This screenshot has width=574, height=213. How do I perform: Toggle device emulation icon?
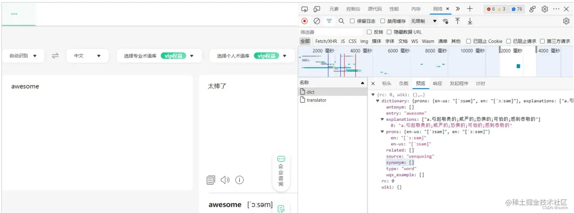[317, 9]
